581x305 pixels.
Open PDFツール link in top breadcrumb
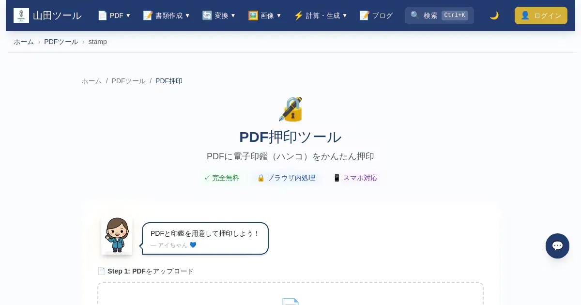(x=61, y=42)
